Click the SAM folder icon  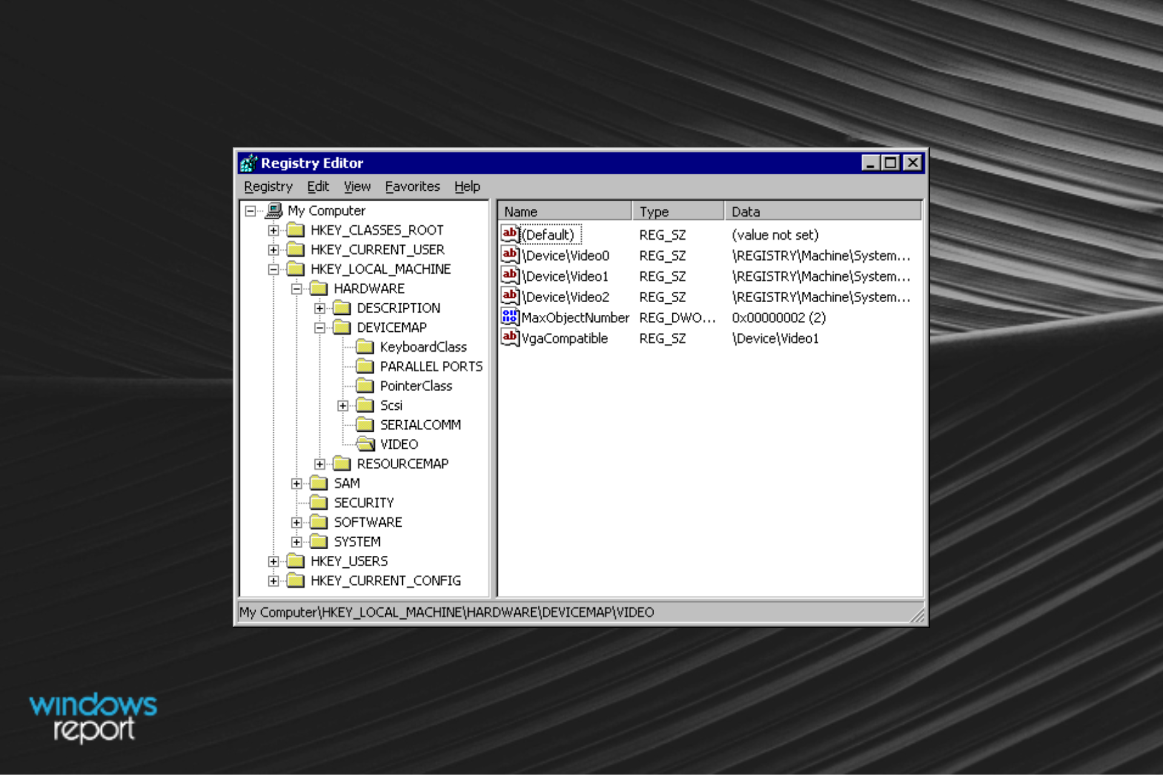coord(319,483)
